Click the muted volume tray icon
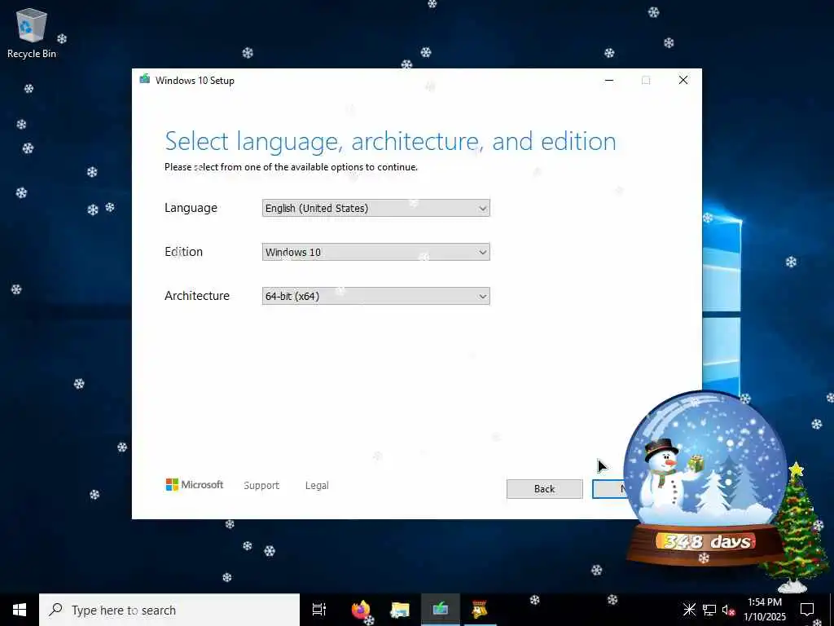The width and height of the screenshot is (834, 626). pyautogui.click(x=729, y=610)
